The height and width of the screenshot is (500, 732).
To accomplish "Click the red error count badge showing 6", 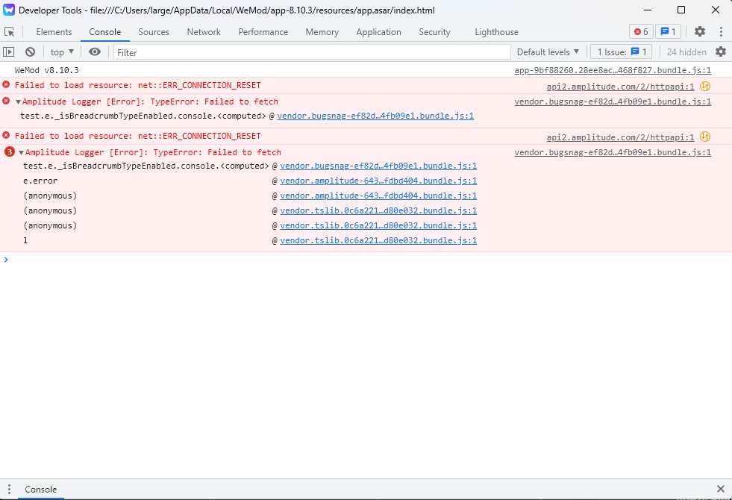I will (x=640, y=31).
